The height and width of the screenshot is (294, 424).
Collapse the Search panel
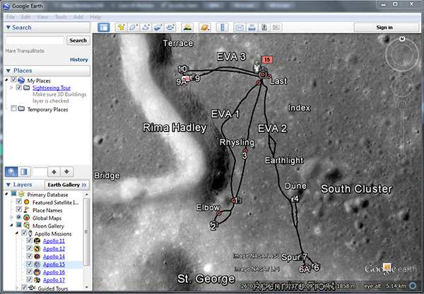coord(8,27)
